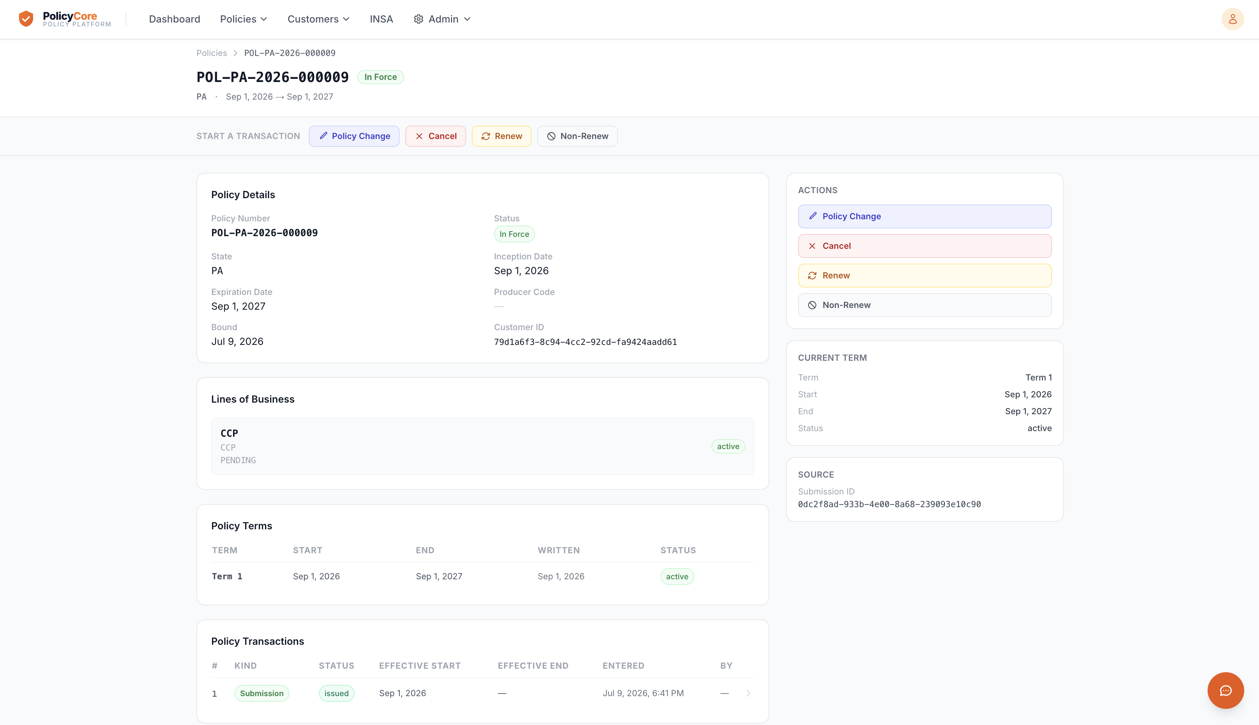This screenshot has height=725, width=1259.
Task: Open the INSA nav item
Action: (x=382, y=19)
